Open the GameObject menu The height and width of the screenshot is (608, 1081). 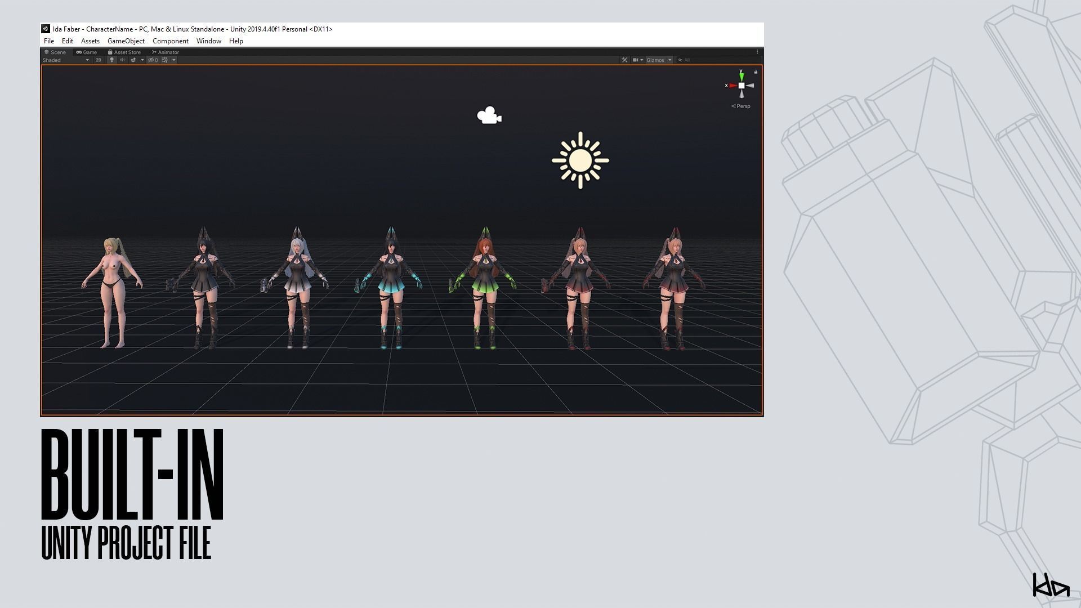point(126,41)
